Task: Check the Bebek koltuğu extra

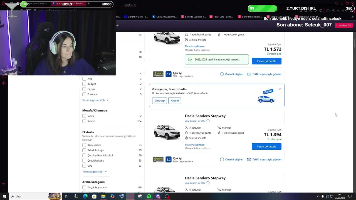Action: (x=84, y=150)
